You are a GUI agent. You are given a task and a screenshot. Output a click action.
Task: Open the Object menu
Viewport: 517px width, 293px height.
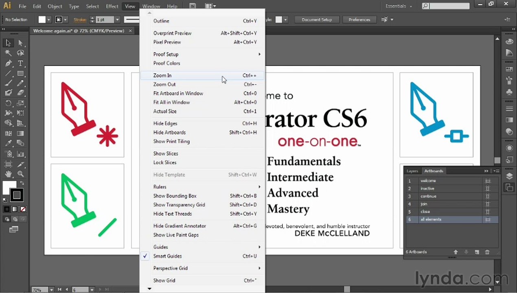tap(55, 6)
